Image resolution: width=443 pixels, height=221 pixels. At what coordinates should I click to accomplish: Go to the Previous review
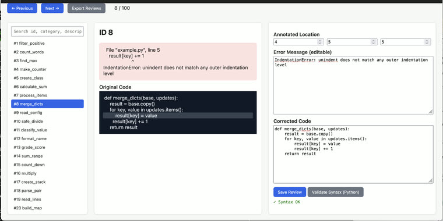click(22, 8)
